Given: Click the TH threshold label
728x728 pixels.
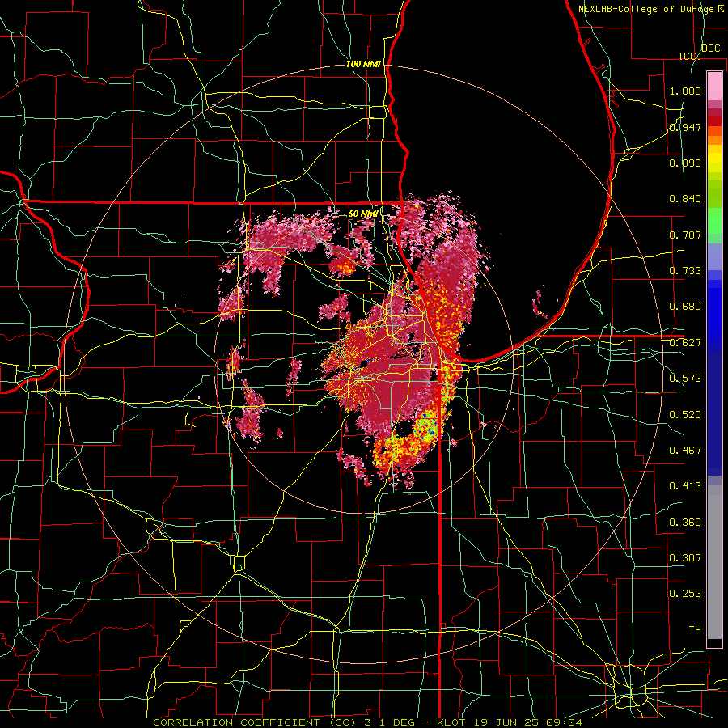Looking at the screenshot, I should point(695,630).
